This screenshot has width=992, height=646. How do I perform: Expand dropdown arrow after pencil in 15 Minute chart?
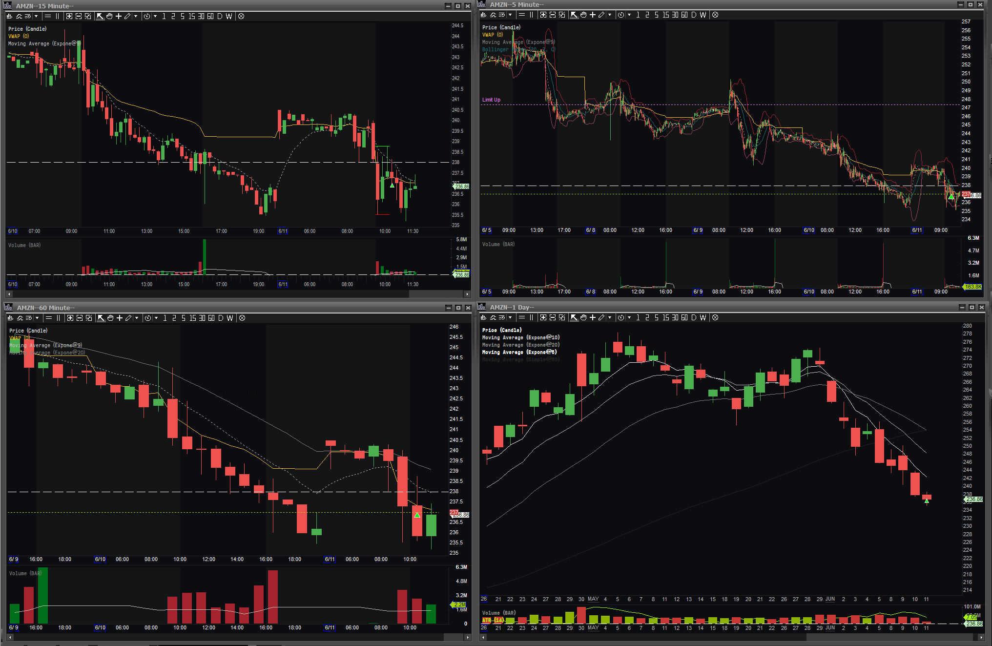coord(136,16)
